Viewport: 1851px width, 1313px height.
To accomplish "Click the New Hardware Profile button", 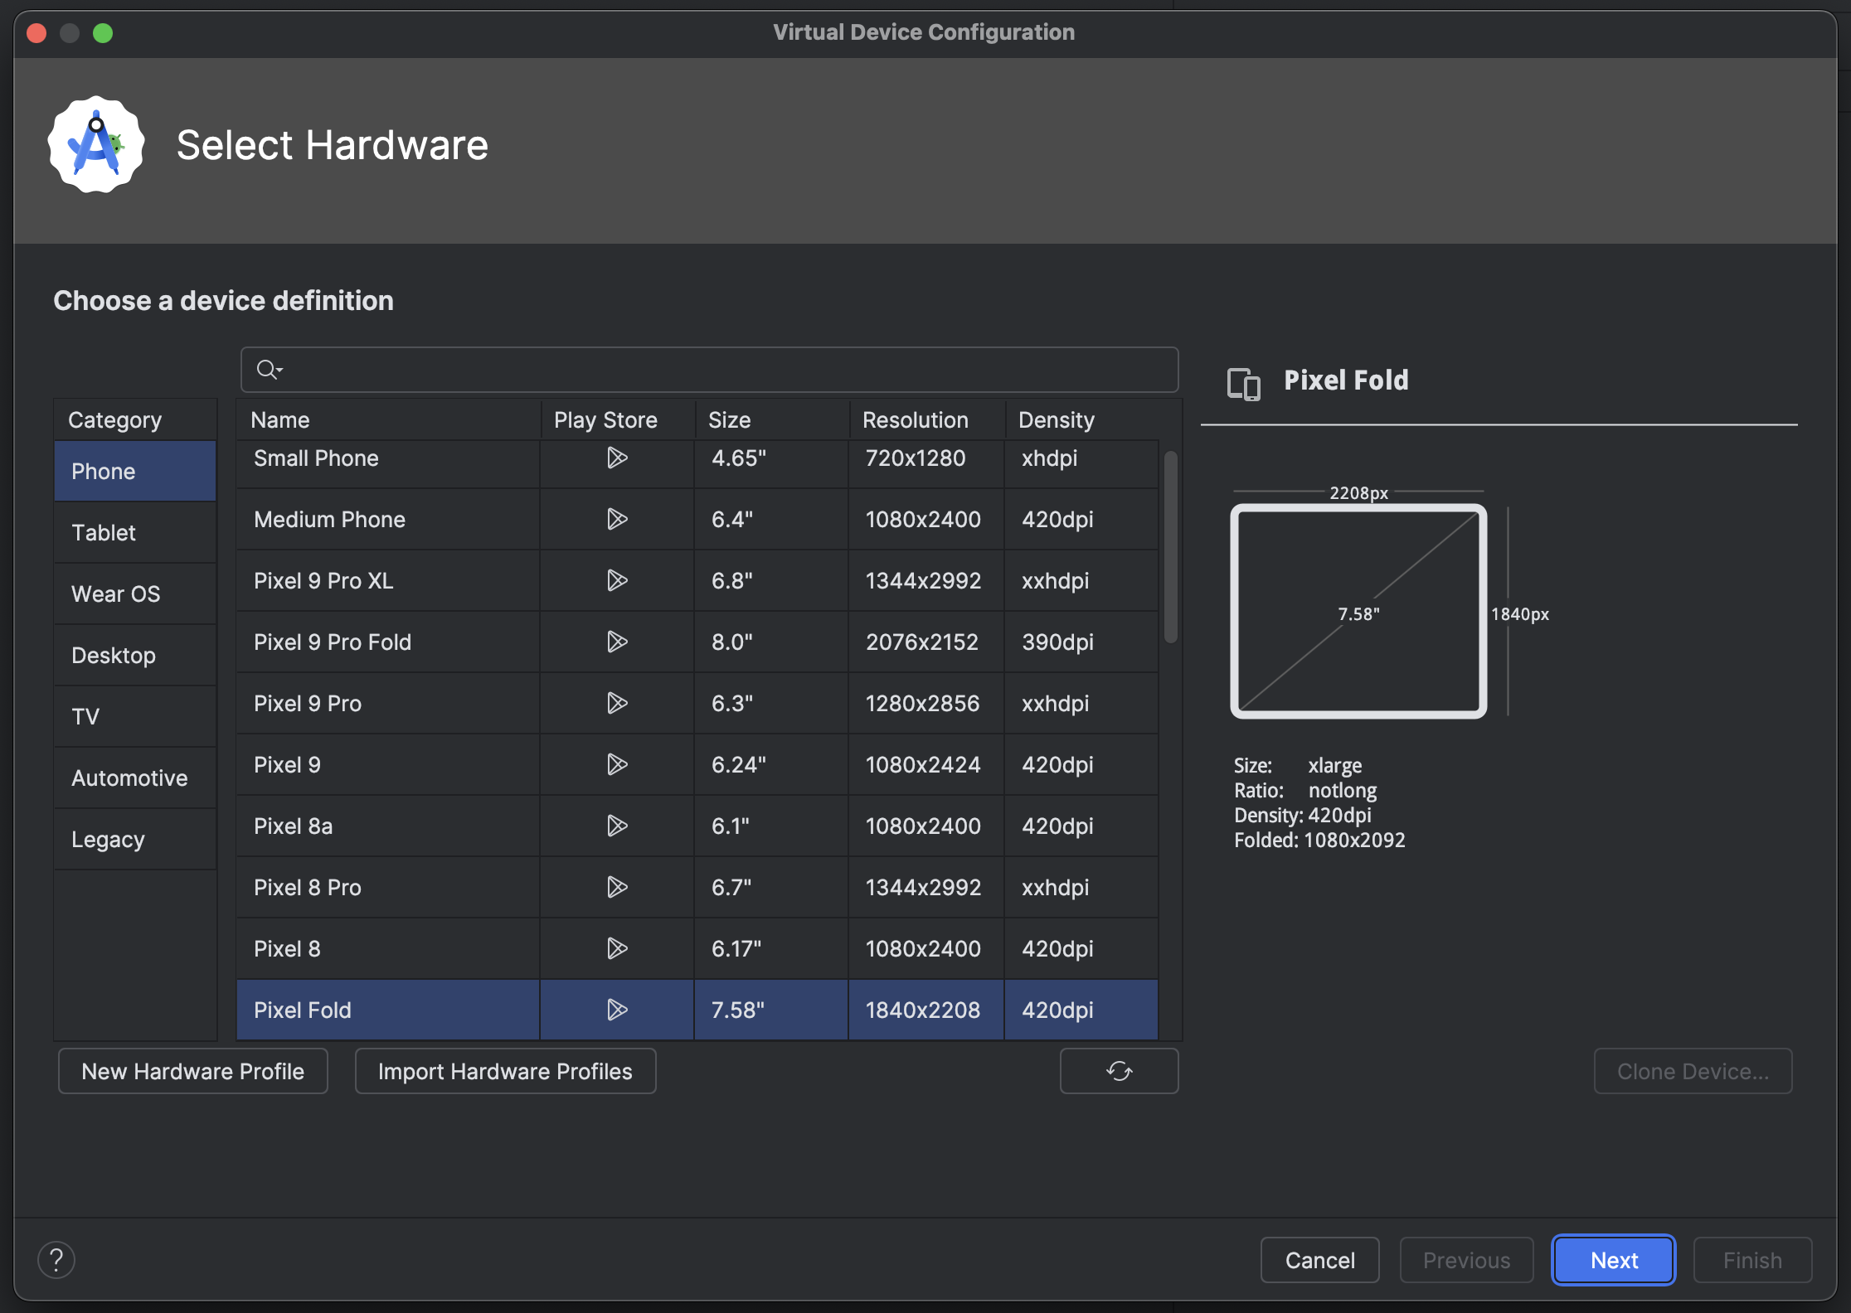I will [193, 1071].
